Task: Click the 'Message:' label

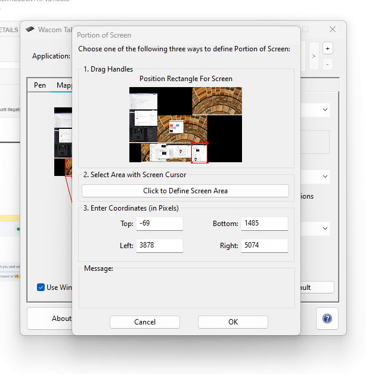Action: (98, 268)
